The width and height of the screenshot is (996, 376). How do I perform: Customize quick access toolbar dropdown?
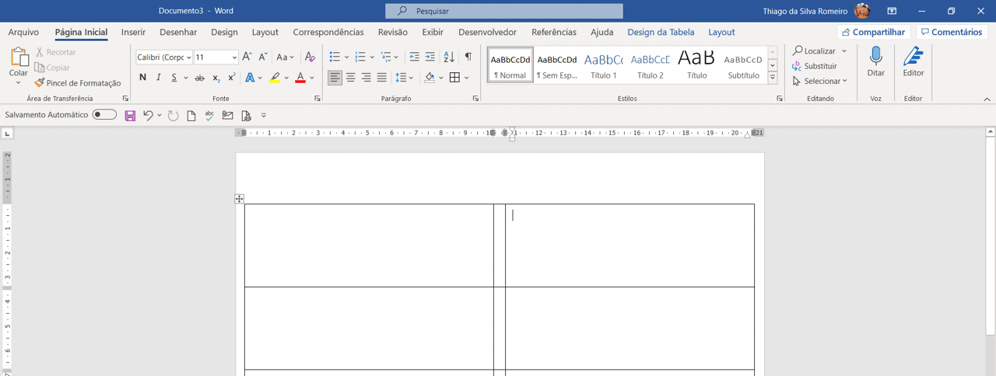pos(264,116)
